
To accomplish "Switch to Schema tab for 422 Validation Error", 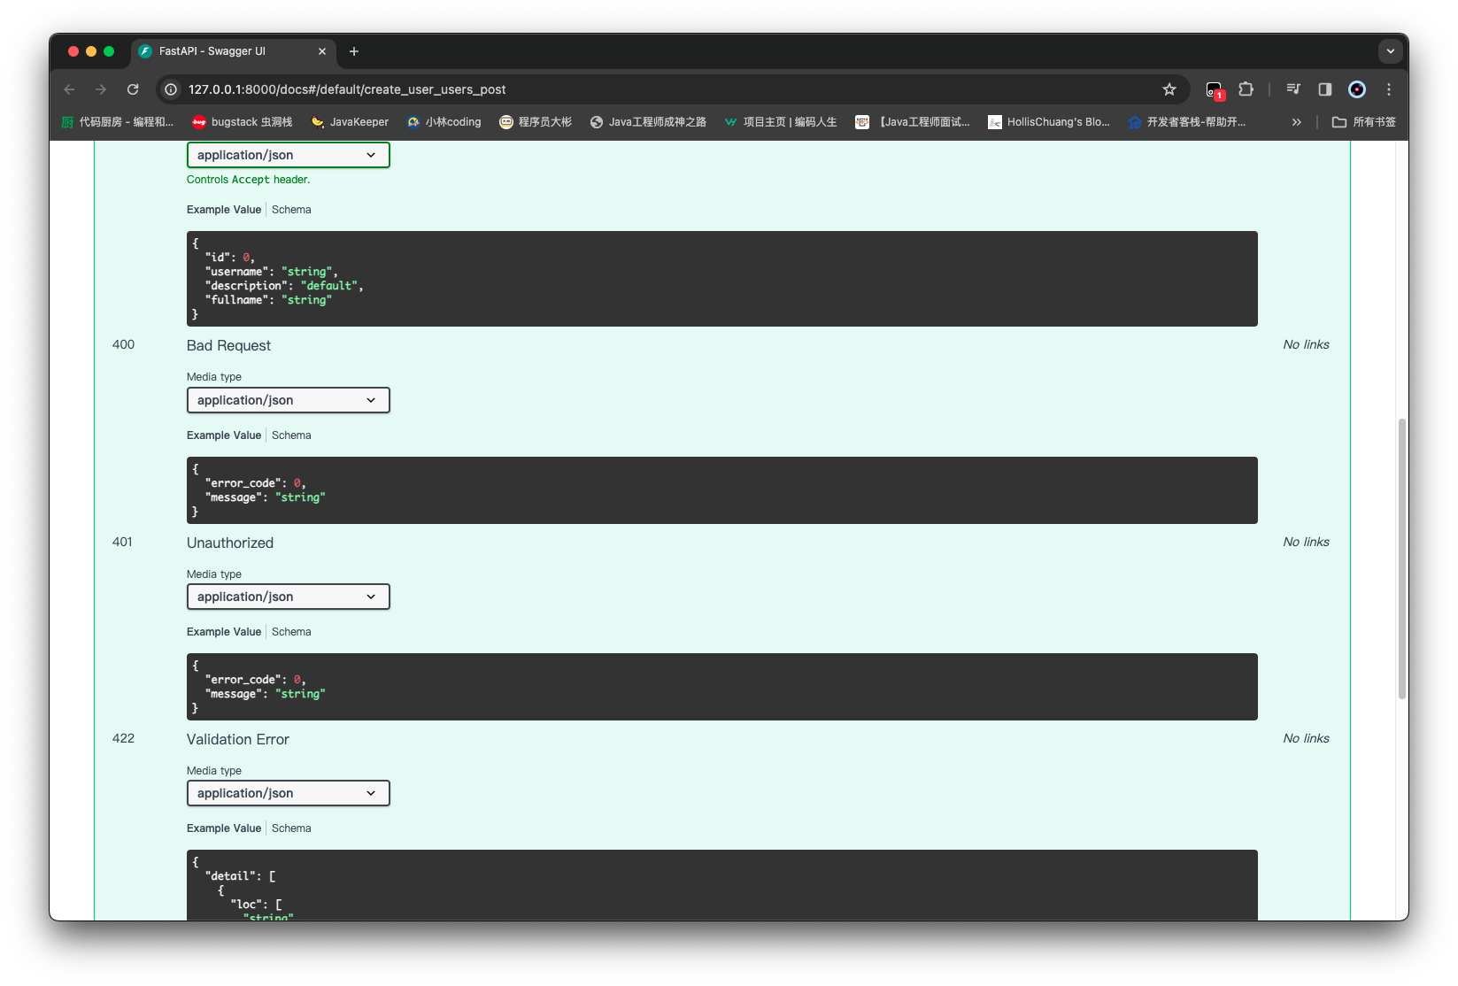I will [291, 828].
